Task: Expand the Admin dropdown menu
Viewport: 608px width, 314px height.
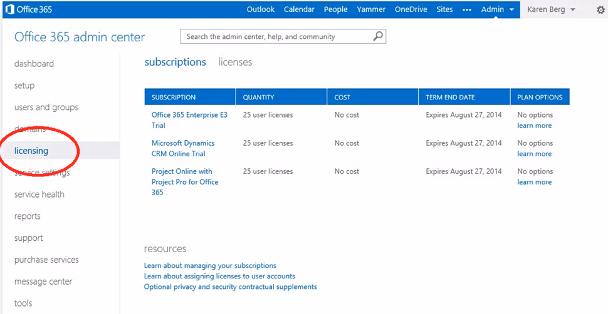Action: (498, 9)
